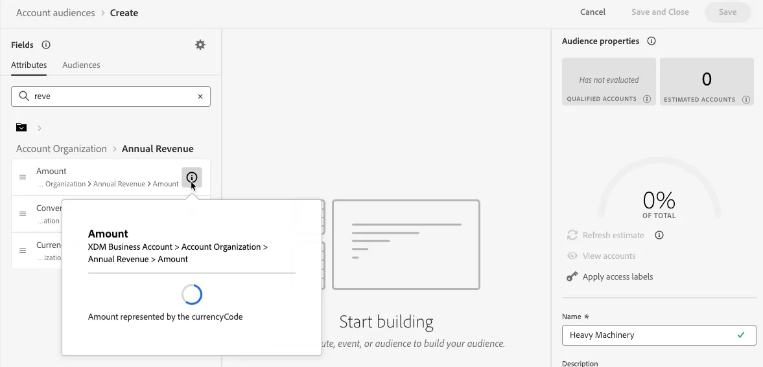This screenshot has width=763, height=367.
Task: Click the info icon beside Fields heading
Action: coord(46,45)
